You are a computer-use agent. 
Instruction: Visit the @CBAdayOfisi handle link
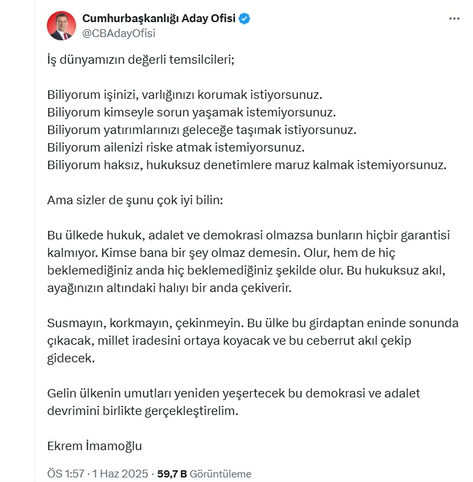click(x=118, y=33)
